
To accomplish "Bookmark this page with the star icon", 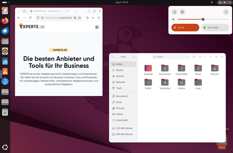I will (x=80, y=18).
